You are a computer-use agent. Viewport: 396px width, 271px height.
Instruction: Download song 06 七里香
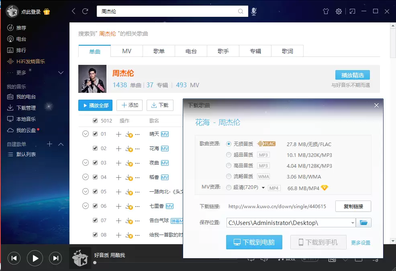[x=129, y=206]
